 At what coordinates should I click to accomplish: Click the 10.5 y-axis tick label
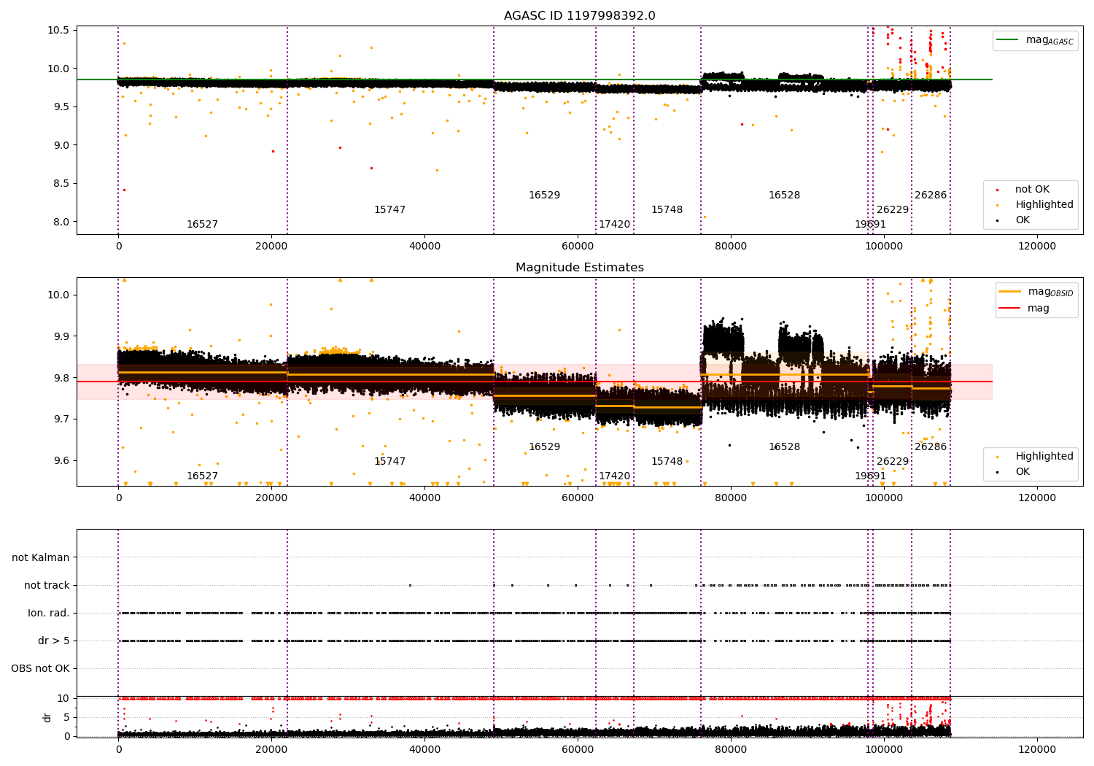point(58,31)
